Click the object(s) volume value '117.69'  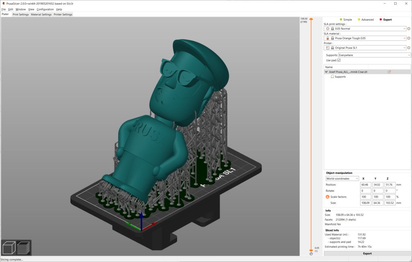pyautogui.click(x=362, y=238)
